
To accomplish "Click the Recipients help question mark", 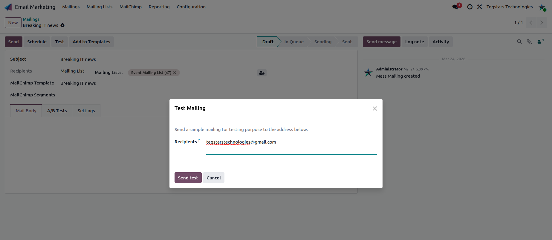I will tap(199, 140).
